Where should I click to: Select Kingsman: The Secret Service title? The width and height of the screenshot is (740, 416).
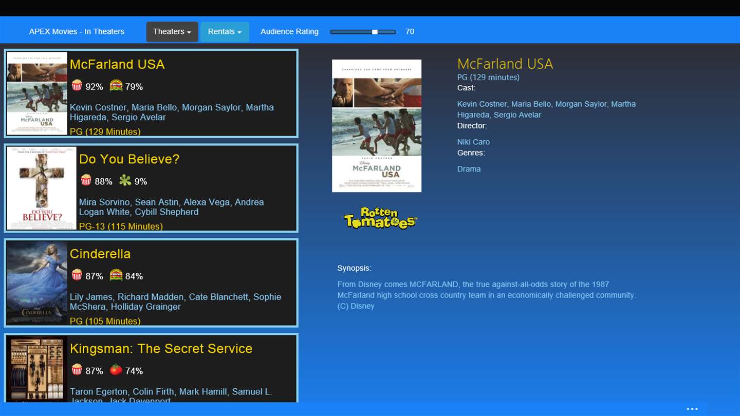tap(161, 349)
